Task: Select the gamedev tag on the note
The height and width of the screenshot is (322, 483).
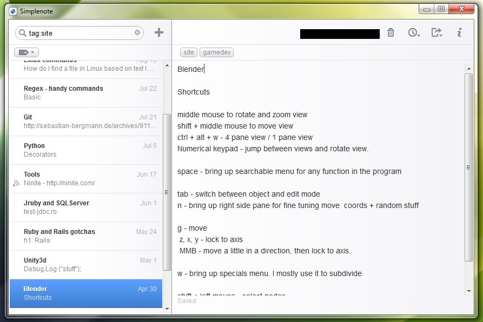Action: click(x=216, y=52)
